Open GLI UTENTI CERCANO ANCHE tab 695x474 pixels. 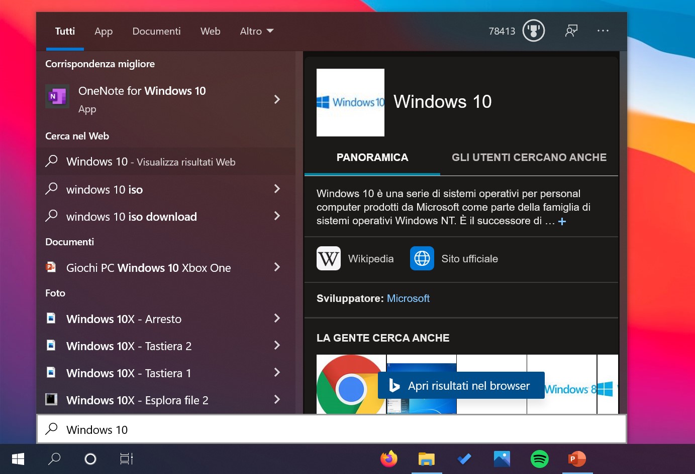(529, 157)
